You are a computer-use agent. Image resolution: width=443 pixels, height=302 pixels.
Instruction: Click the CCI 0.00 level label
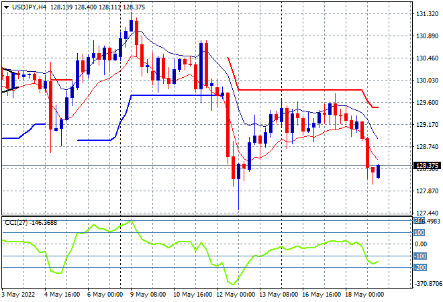(421, 244)
